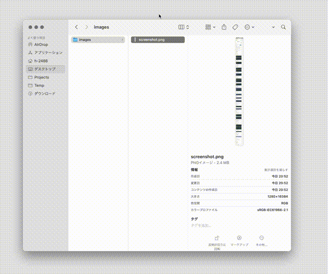This screenshot has width=328, height=274.
Task: Expand the images folder row chevron
Action: pos(122,40)
